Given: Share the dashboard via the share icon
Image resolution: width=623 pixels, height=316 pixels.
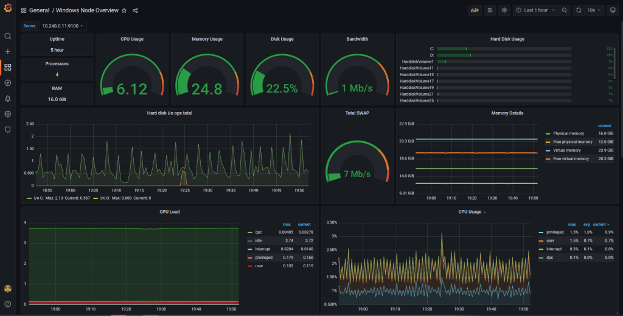Looking at the screenshot, I should click(x=135, y=10).
